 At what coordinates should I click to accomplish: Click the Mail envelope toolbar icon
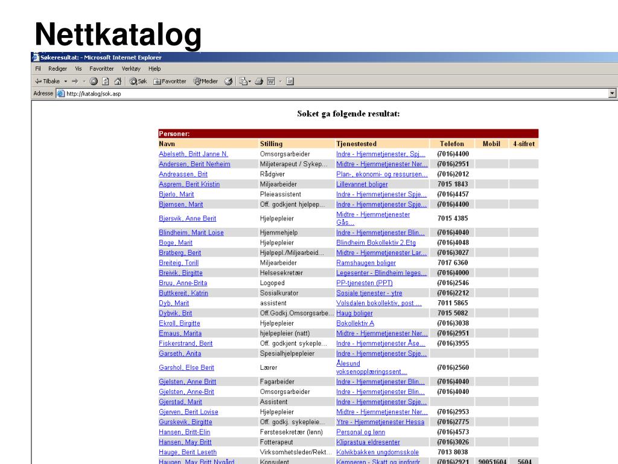coord(243,82)
